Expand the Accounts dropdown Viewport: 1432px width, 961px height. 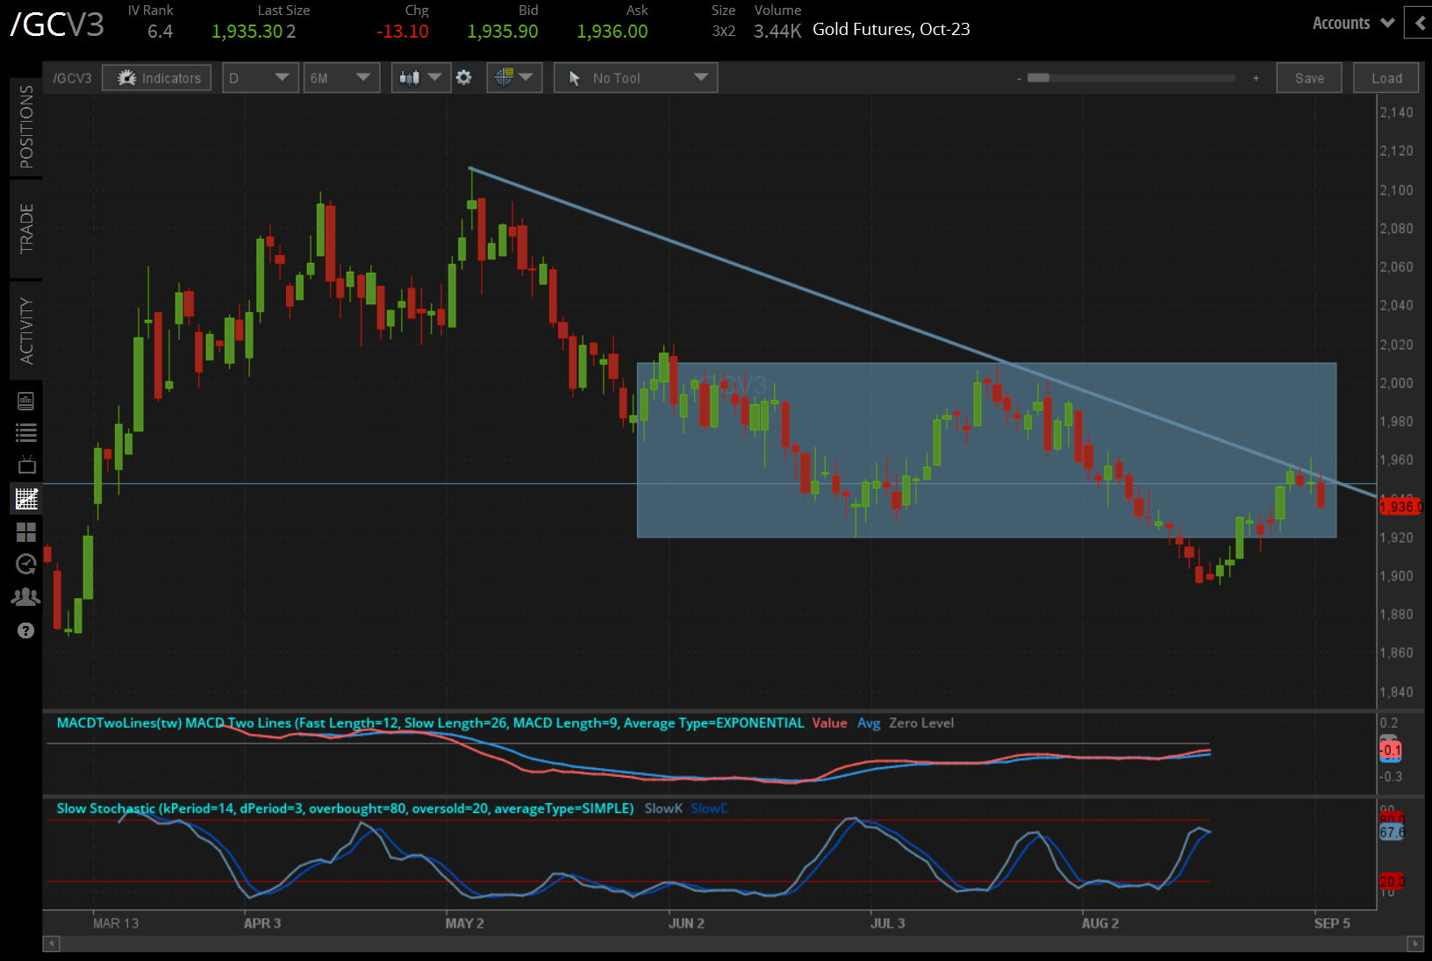coord(1353,24)
